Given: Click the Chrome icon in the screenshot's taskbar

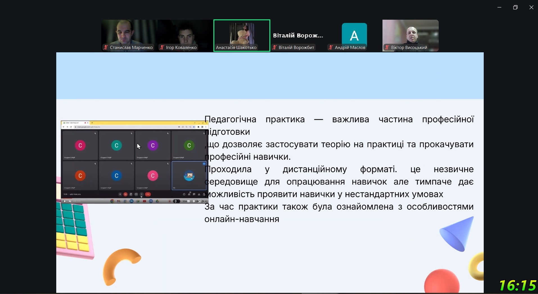Looking at the screenshot, I should pyautogui.click(x=112, y=201).
